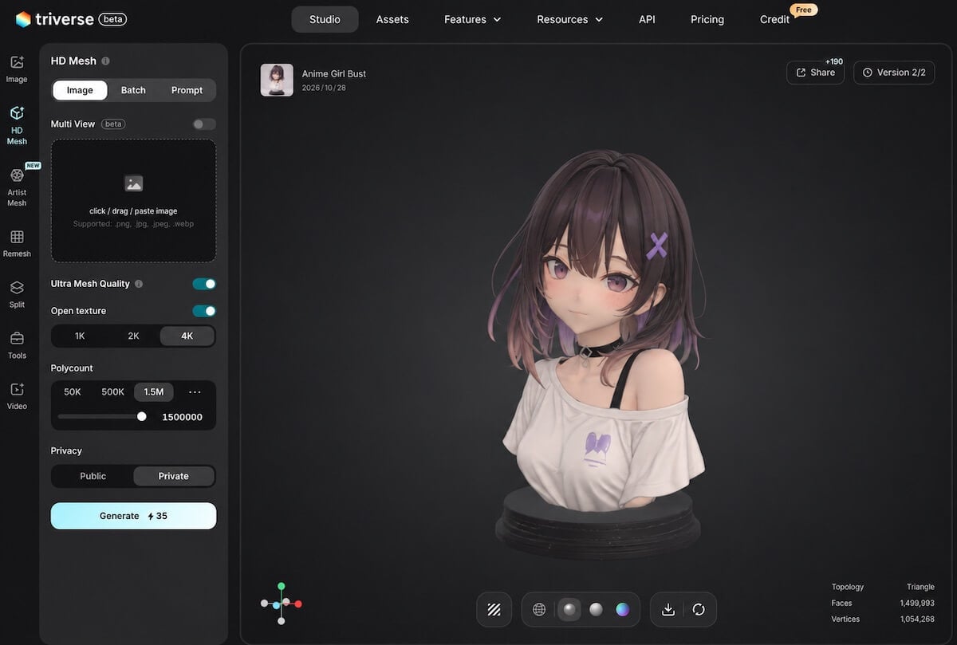Choose the 1.5M polycount preset
The image size is (957, 645).
[153, 392]
